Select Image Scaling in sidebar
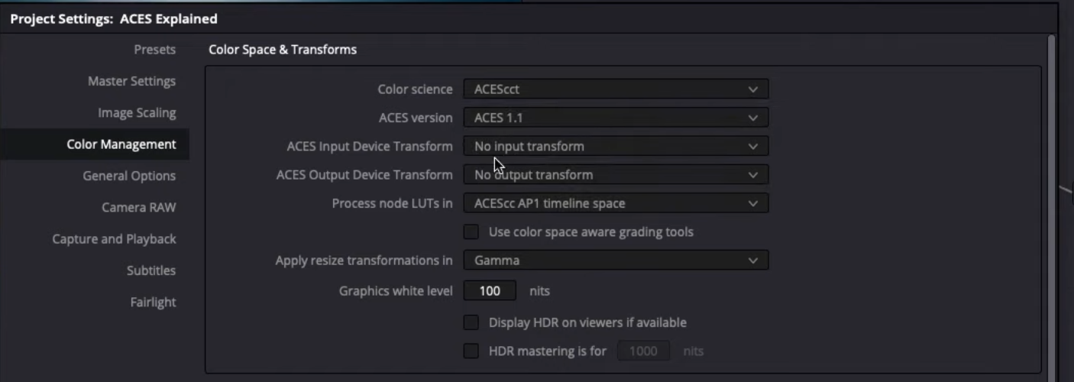 click(137, 112)
